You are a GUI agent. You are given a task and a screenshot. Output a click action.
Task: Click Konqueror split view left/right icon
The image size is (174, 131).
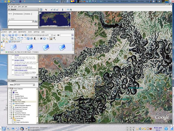(21, 38)
